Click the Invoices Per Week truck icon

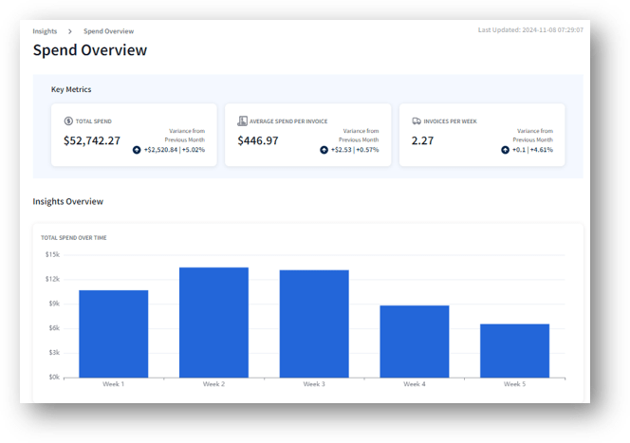[x=417, y=121]
